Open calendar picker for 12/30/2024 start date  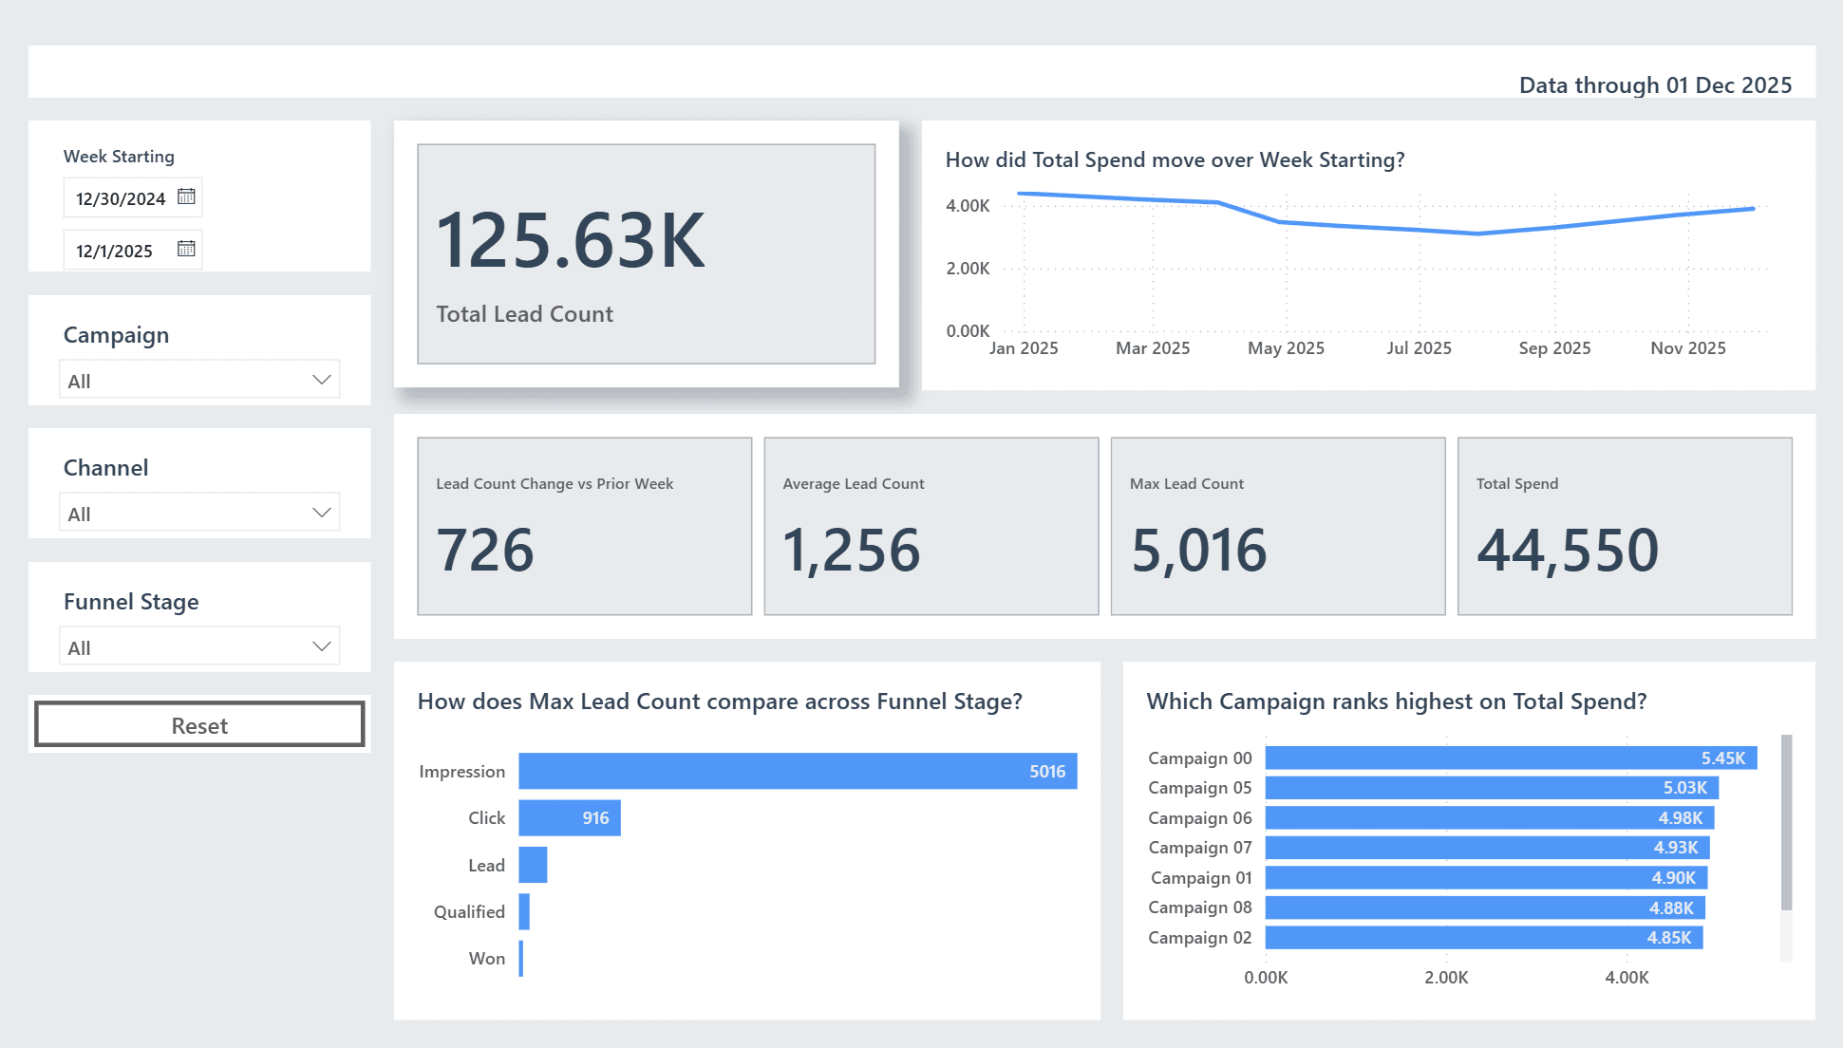(x=186, y=196)
